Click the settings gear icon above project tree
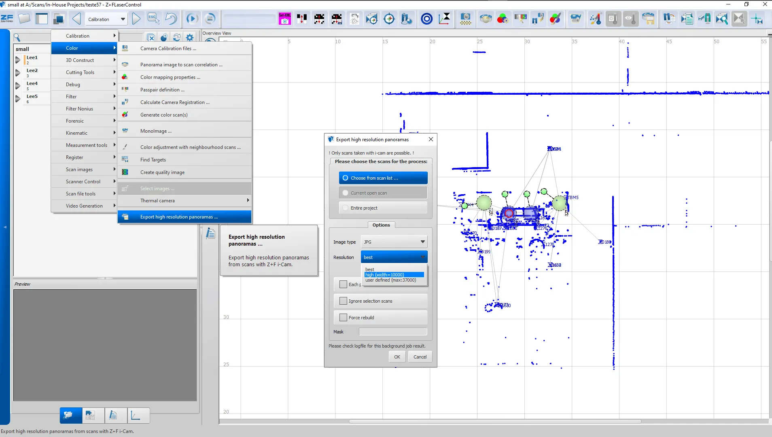Image resolution: width=772 pixels, height=437 pixels. 190,38
